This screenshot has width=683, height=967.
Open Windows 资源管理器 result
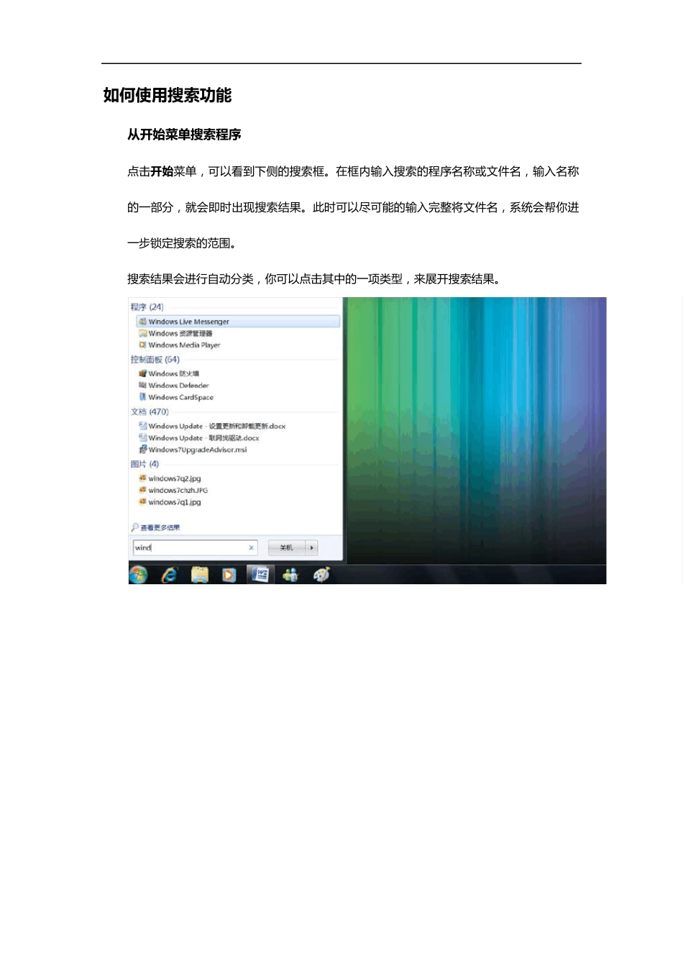[x=176, y=334]
